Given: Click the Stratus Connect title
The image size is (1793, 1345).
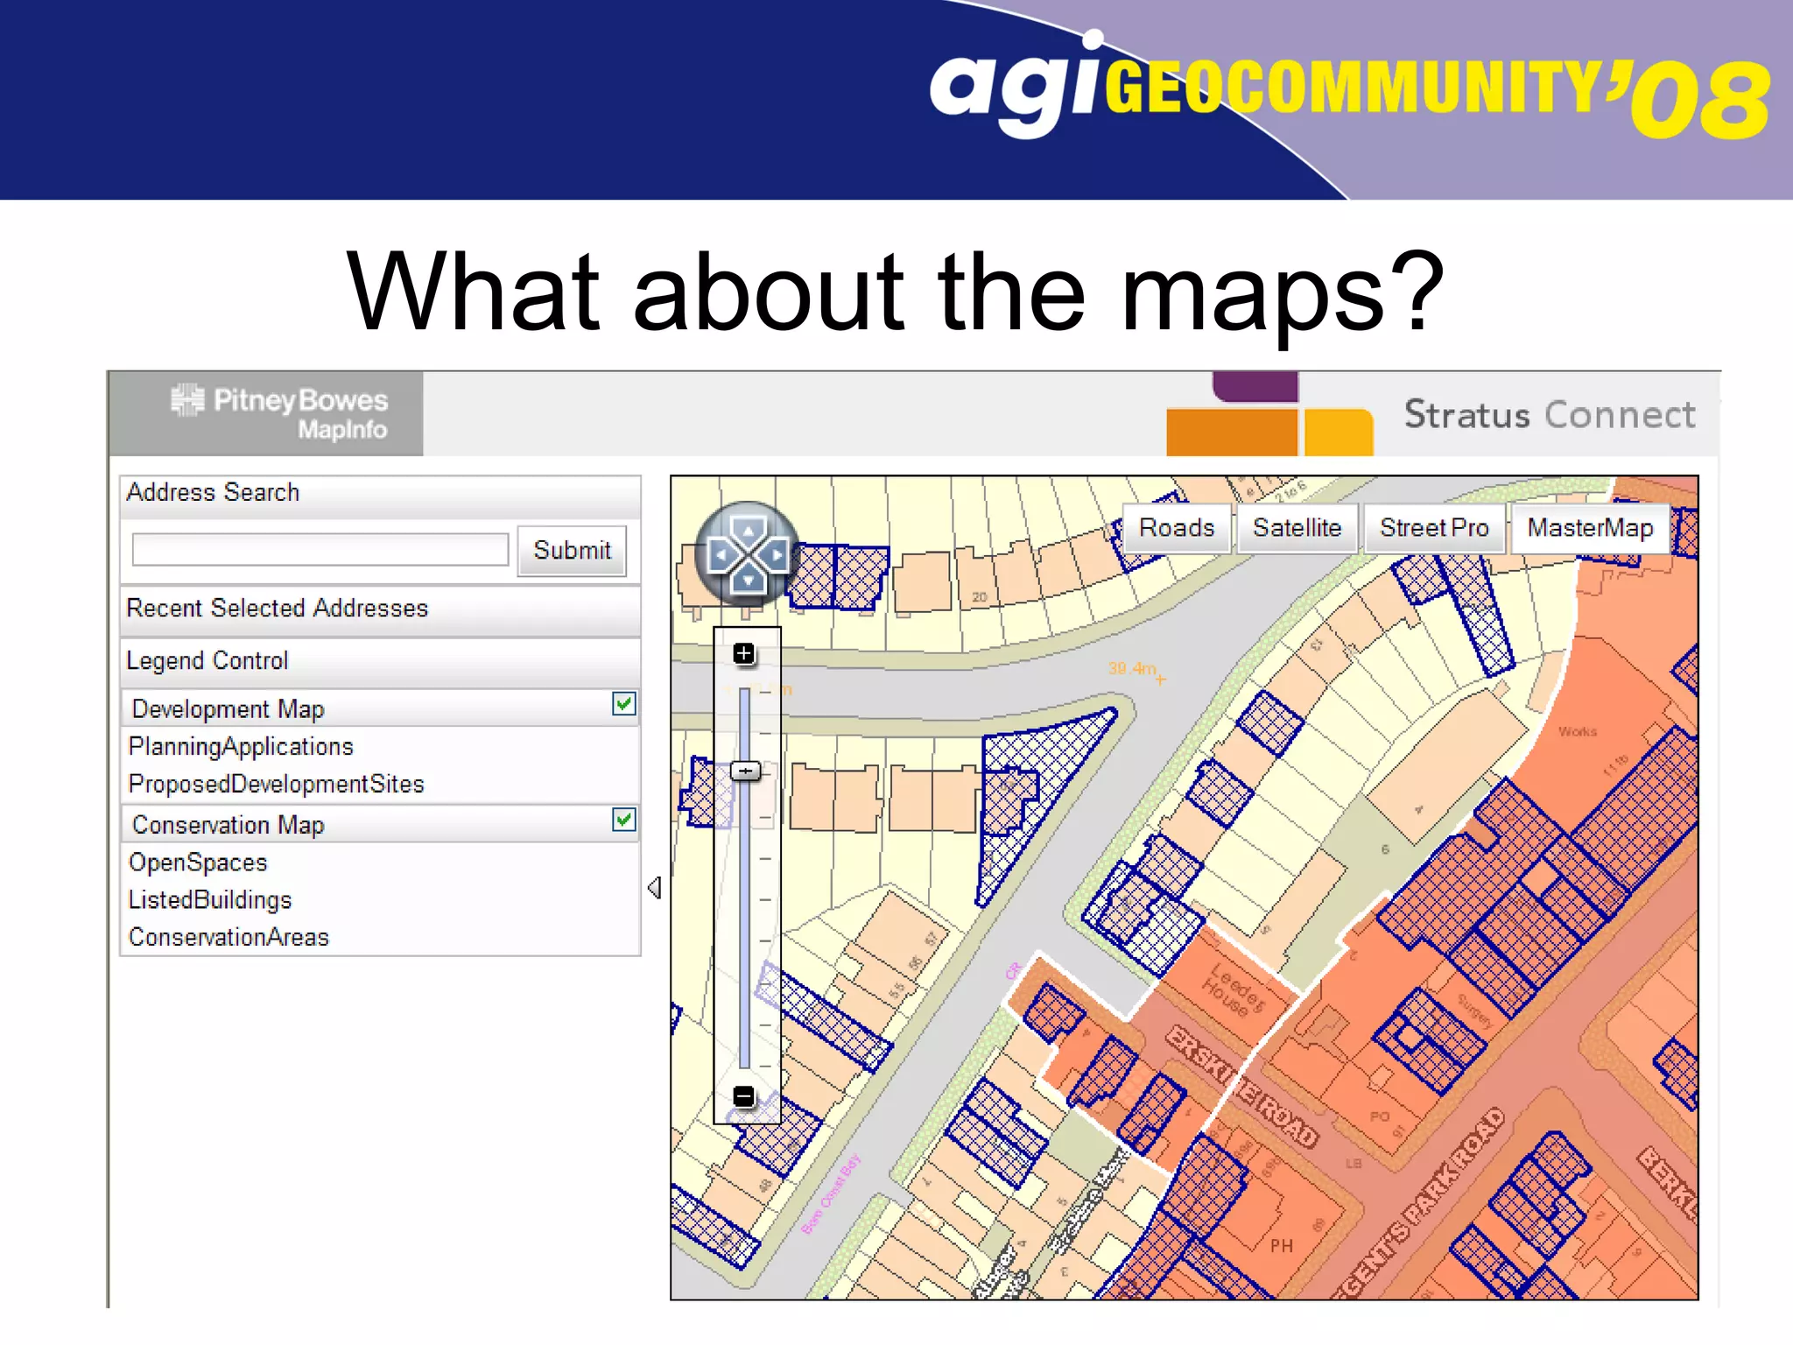Looking at the screenshot, I should tap(1550, 415).
